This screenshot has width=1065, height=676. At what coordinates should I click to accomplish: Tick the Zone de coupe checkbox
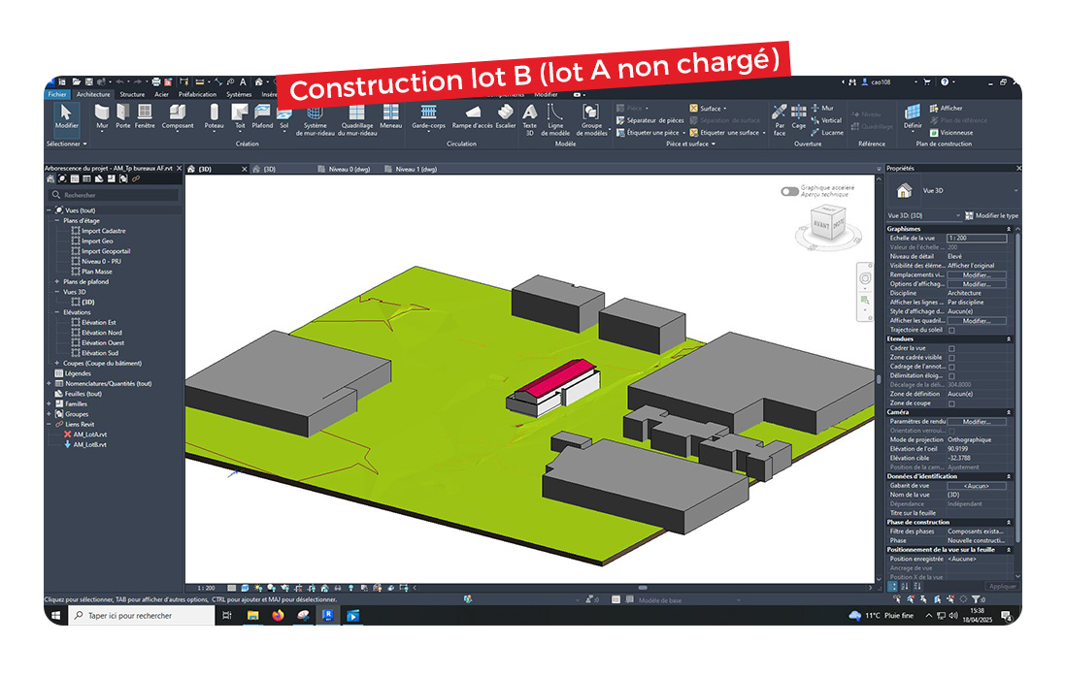pyautogui.click(x=951, y=403)
